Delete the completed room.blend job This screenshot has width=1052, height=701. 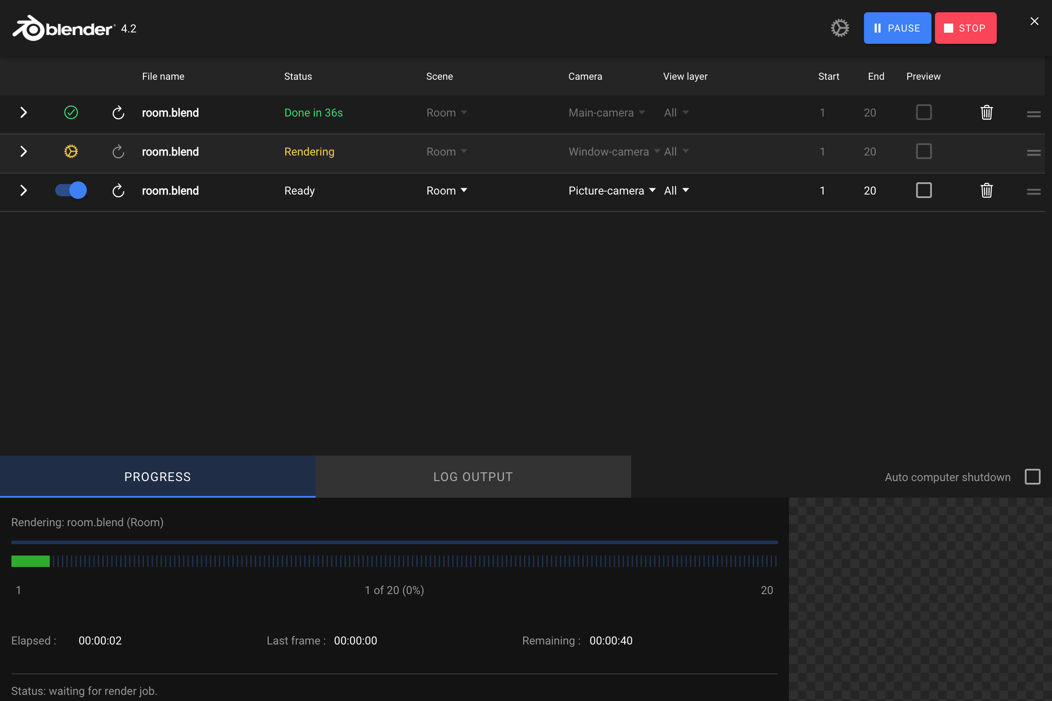pyautogui.click(x=986, y=113)
